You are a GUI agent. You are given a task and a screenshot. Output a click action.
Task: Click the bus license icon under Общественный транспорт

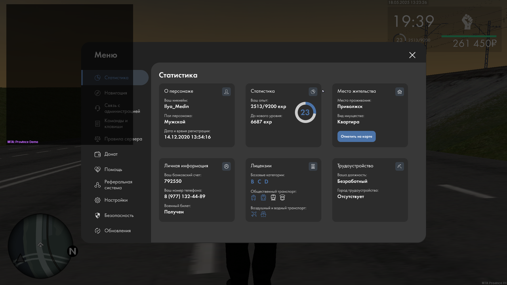click(253, 198)
